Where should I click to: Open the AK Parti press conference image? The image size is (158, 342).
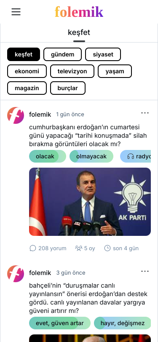point(90,202)
